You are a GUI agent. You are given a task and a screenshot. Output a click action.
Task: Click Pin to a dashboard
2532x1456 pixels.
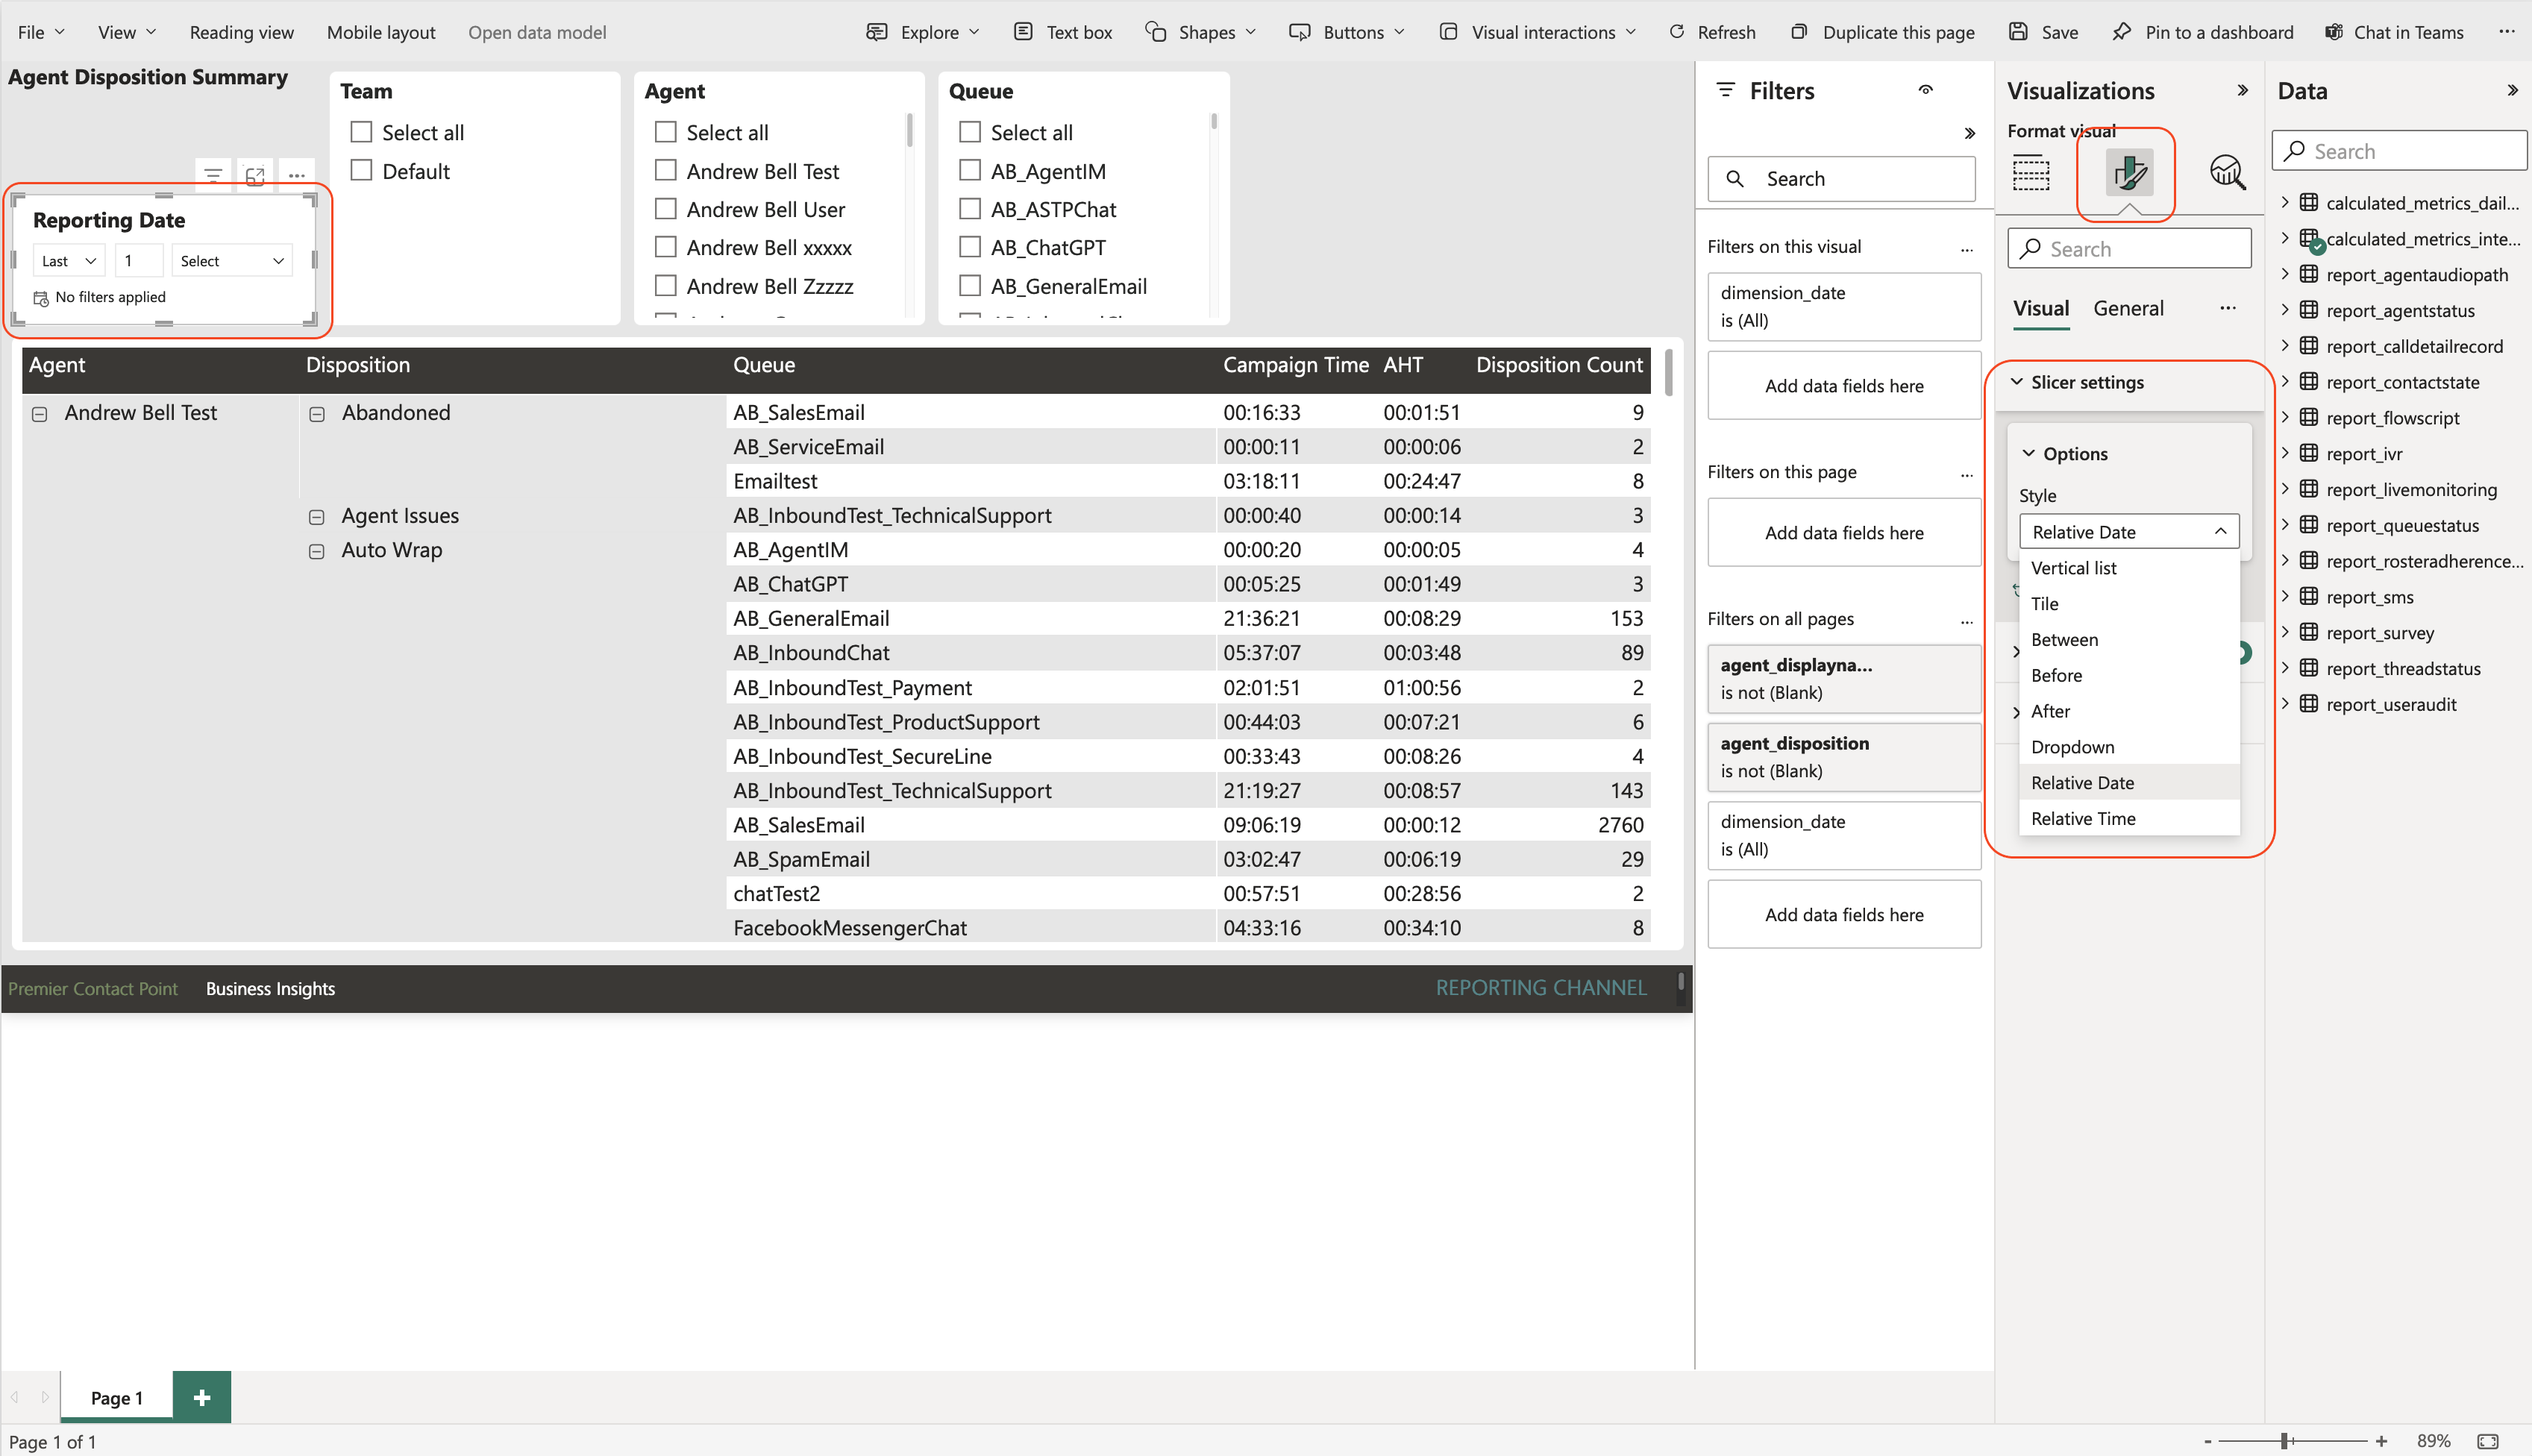pos(2203,32)
